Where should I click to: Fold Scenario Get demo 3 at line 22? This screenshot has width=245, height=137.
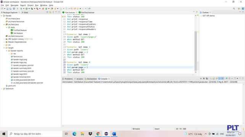coord(66,47)
